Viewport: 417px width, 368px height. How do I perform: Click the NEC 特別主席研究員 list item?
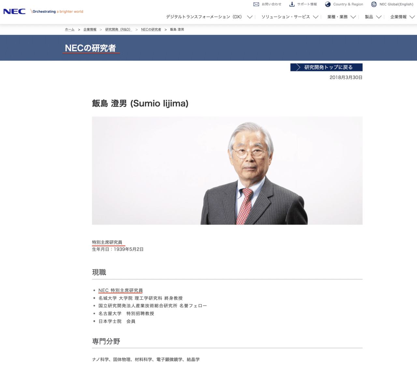[x=121, y=290]
